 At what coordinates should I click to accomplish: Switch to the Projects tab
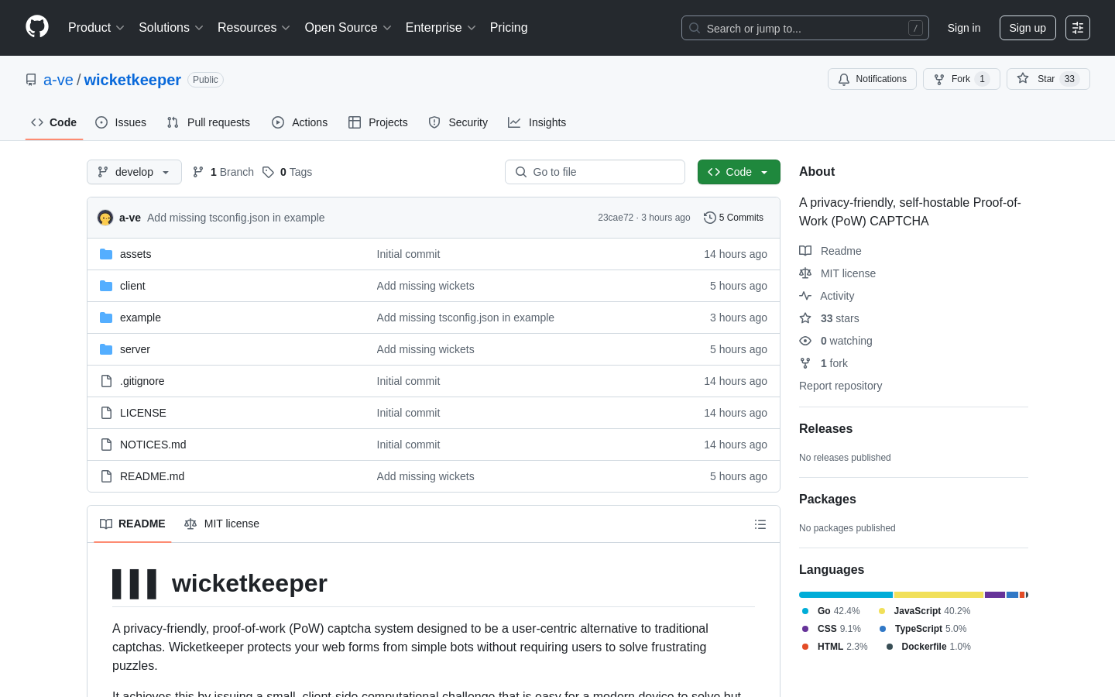tap(378, 122)
